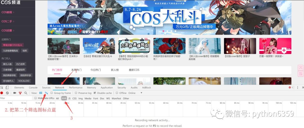Image resolution: width=304 pixels, height=128 pixels.
Task: Filter requests by Img type
Action: (81, 99)
